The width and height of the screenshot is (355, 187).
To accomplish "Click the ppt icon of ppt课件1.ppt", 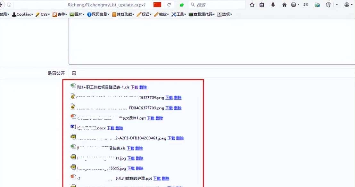I will coord(73,117).
